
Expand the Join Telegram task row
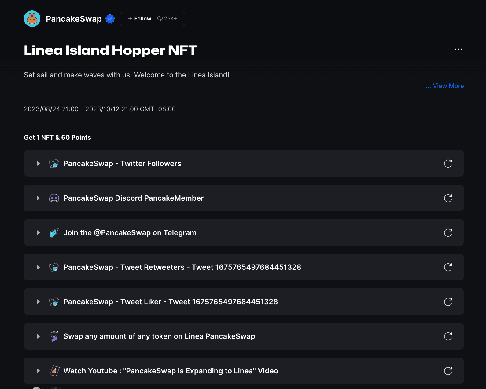coord(38,233)
